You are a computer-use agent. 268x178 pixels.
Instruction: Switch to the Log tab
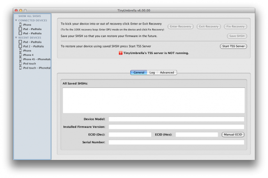coord(152,72)
